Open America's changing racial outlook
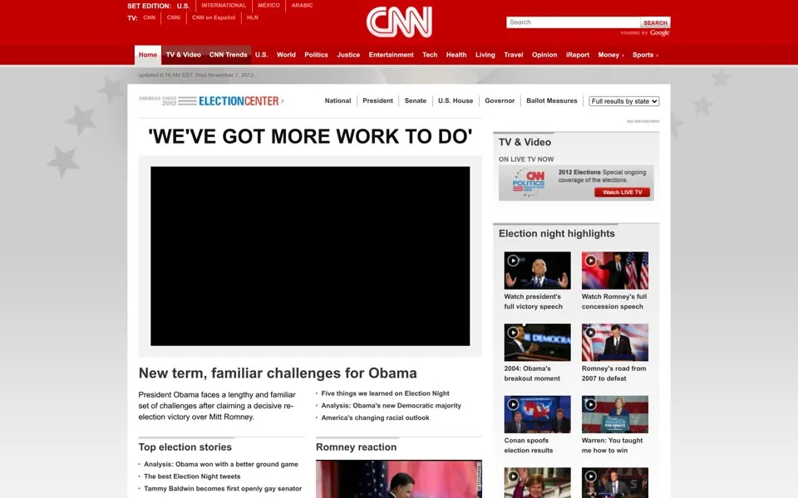798x498 pixels. pos(375,417)
